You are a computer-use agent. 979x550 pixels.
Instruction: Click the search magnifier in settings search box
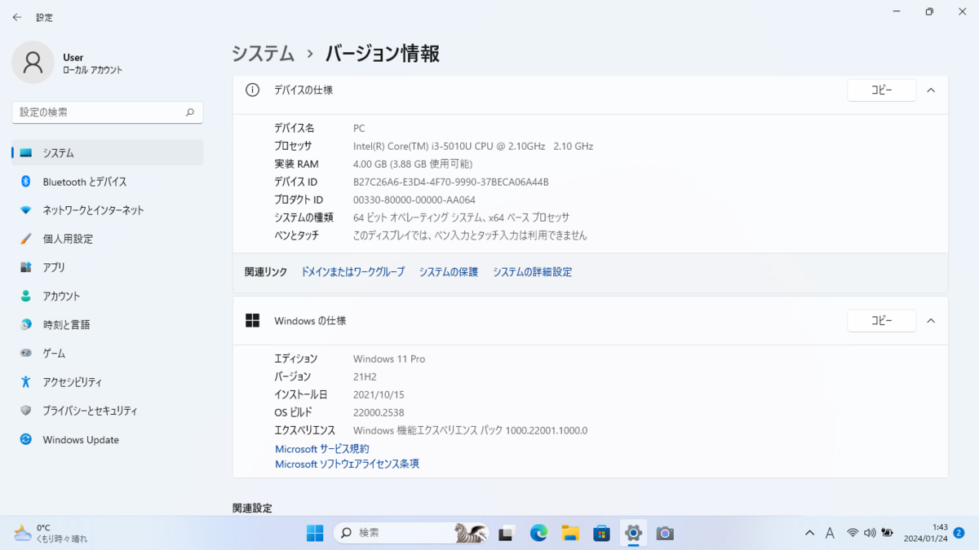(x=190, y=112)
